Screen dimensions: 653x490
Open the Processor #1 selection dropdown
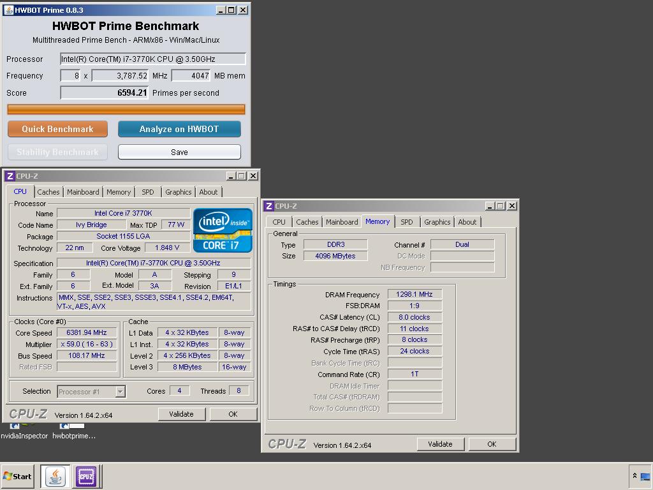coord(120,392)
